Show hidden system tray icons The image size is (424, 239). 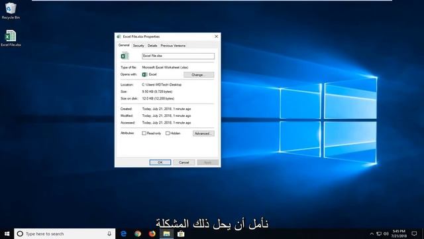[372, 234]
